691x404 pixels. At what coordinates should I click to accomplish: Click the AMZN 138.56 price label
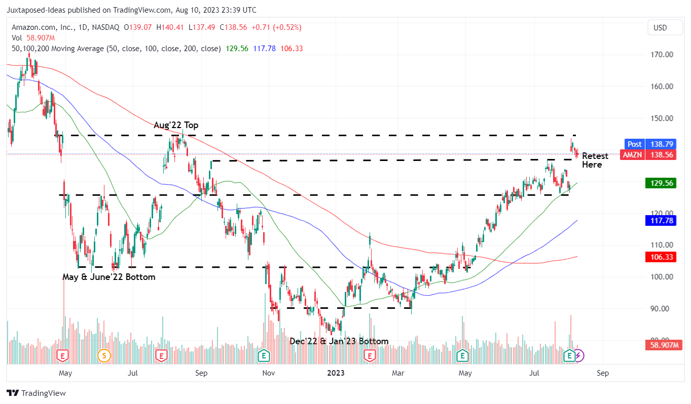(x=648, y=155)
